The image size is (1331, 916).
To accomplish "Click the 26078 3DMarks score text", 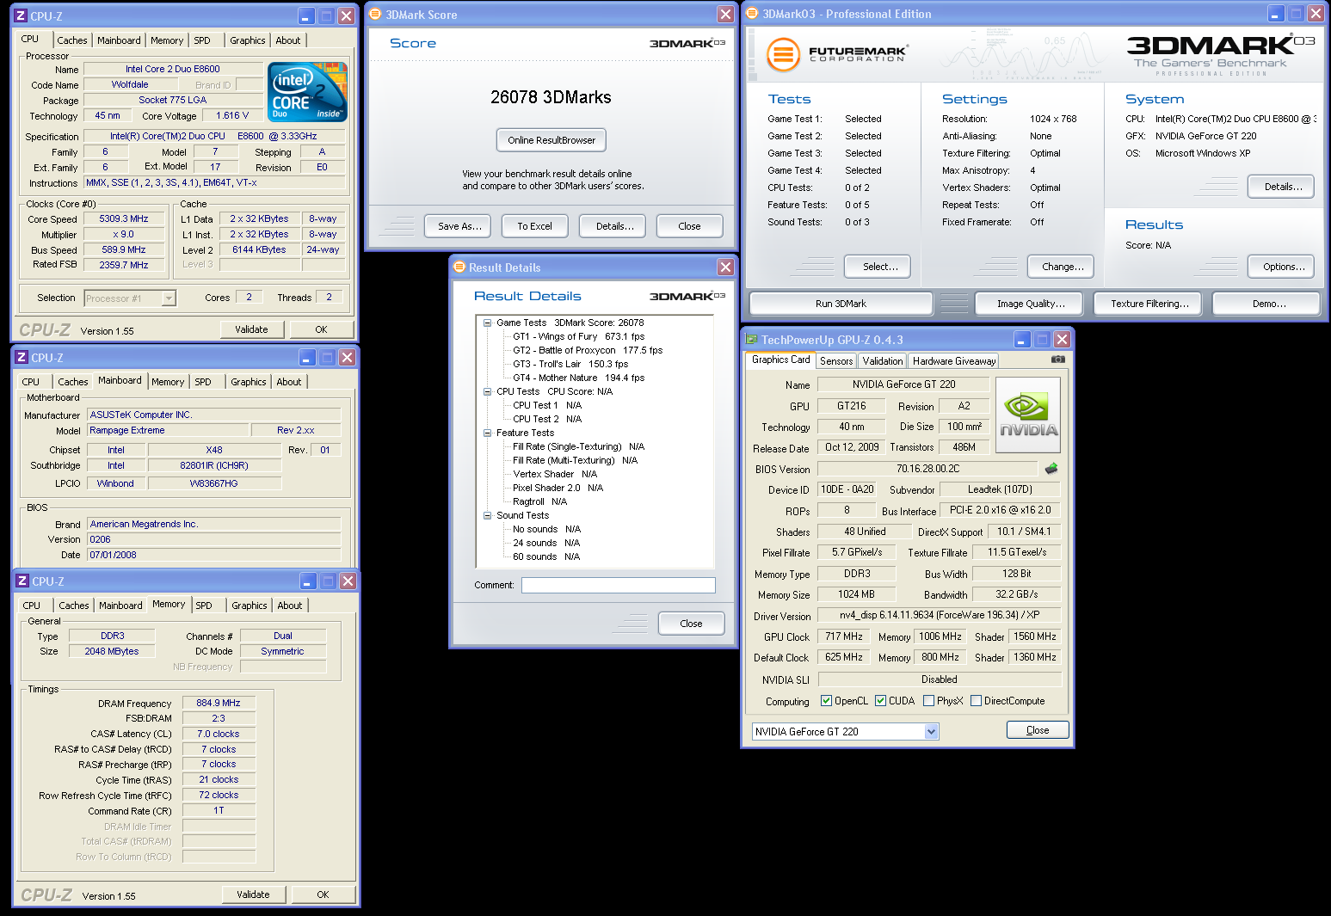I will (551, 97).
